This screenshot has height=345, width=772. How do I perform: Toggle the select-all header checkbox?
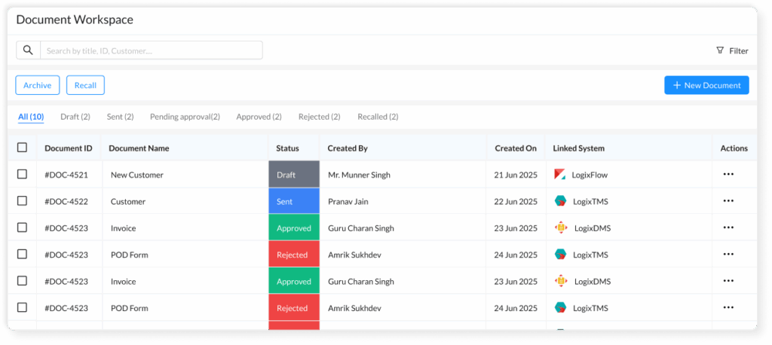coord(22,148)
